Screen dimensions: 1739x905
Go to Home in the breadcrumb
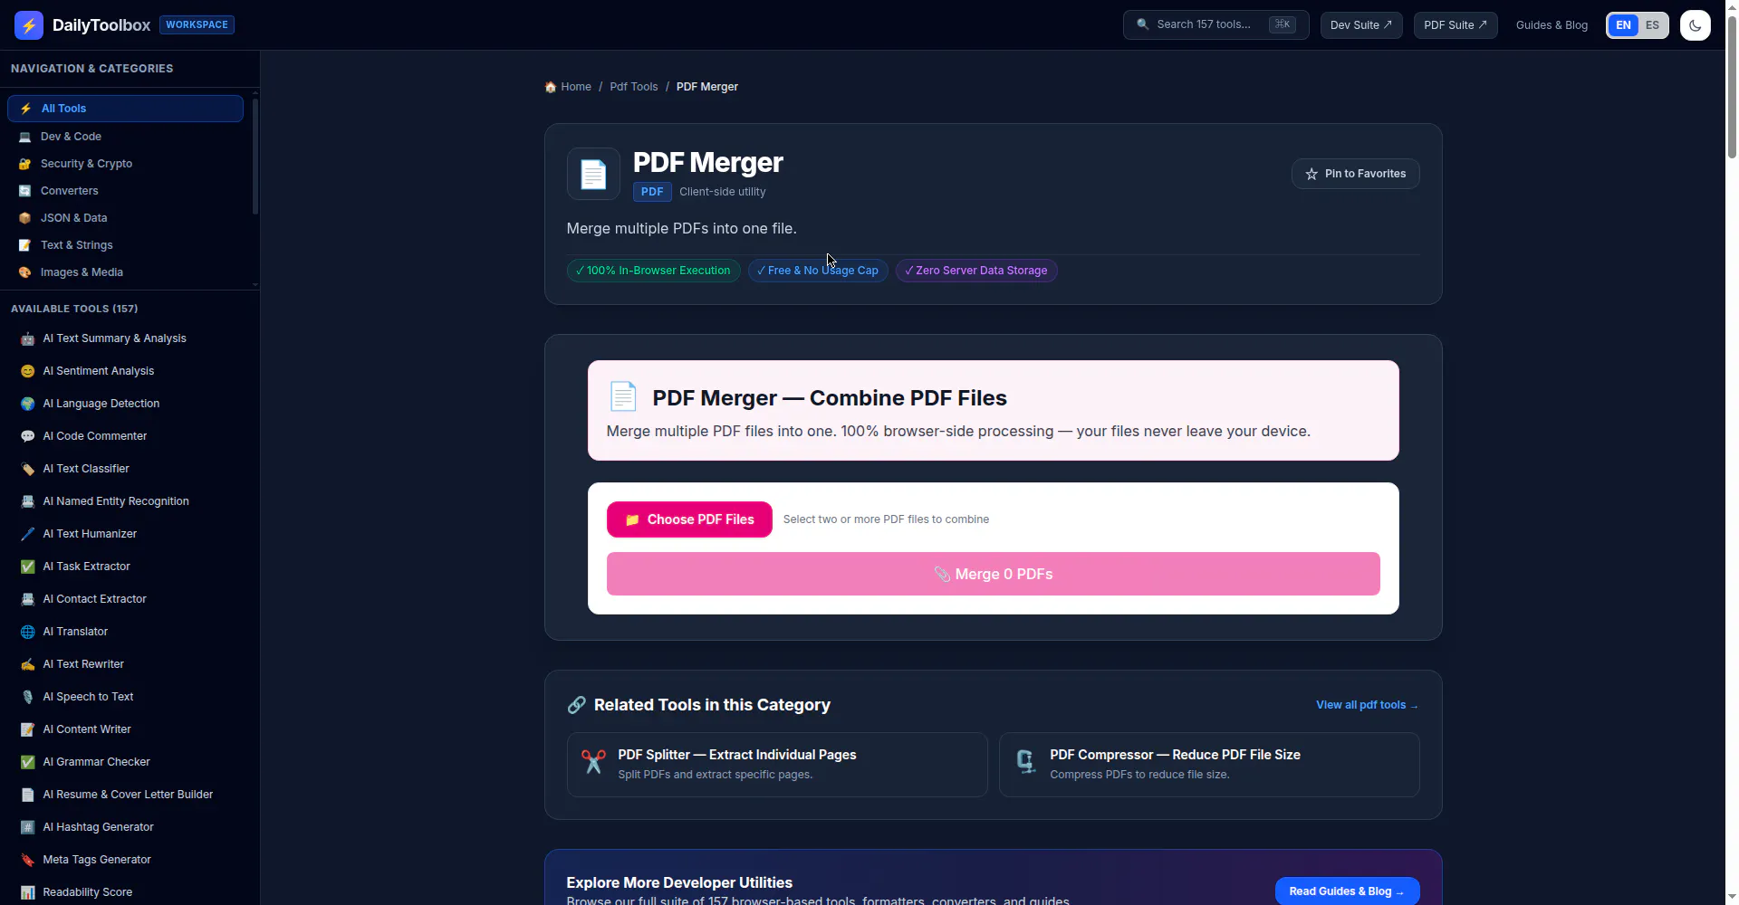568,87
